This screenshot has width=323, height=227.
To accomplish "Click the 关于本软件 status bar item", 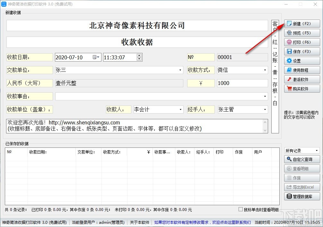I will click(x=139, y=222).
